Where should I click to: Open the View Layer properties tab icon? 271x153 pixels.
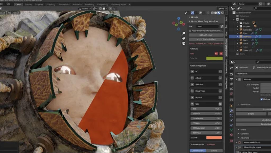(232, 84)
